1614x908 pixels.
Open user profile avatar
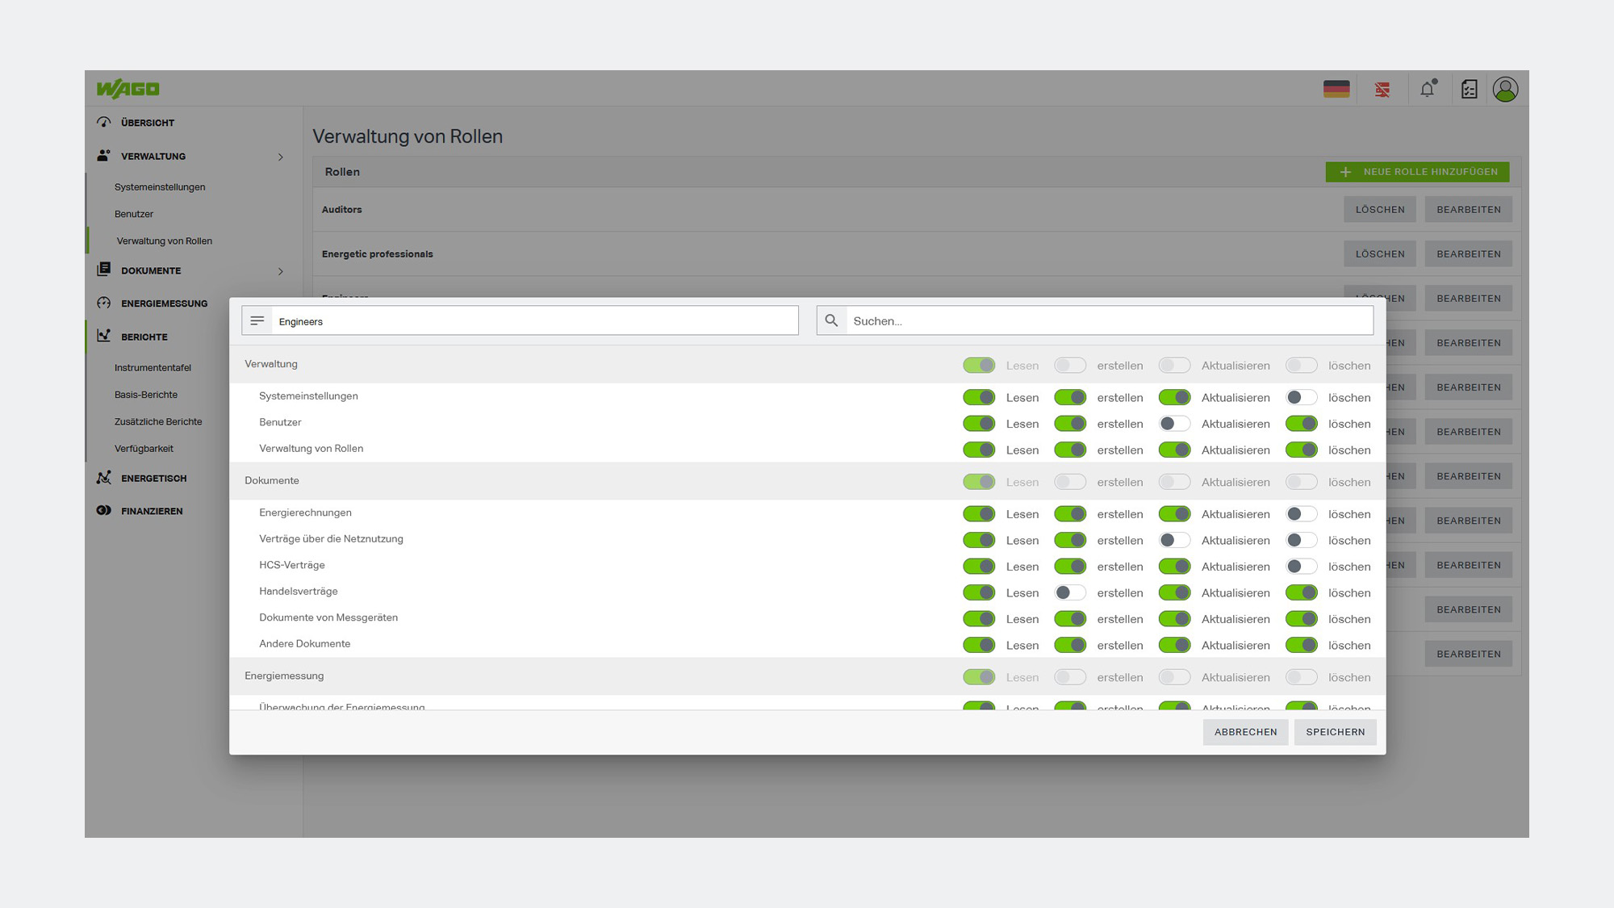pyautogui.click(x=1505, y=90)
